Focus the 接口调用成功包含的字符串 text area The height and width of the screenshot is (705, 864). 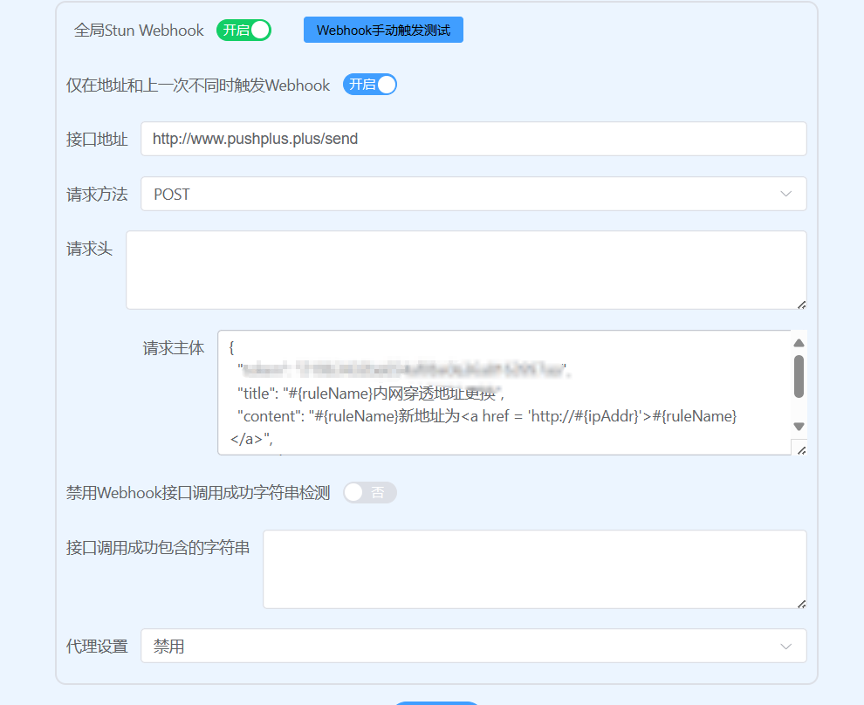[534, 570]
